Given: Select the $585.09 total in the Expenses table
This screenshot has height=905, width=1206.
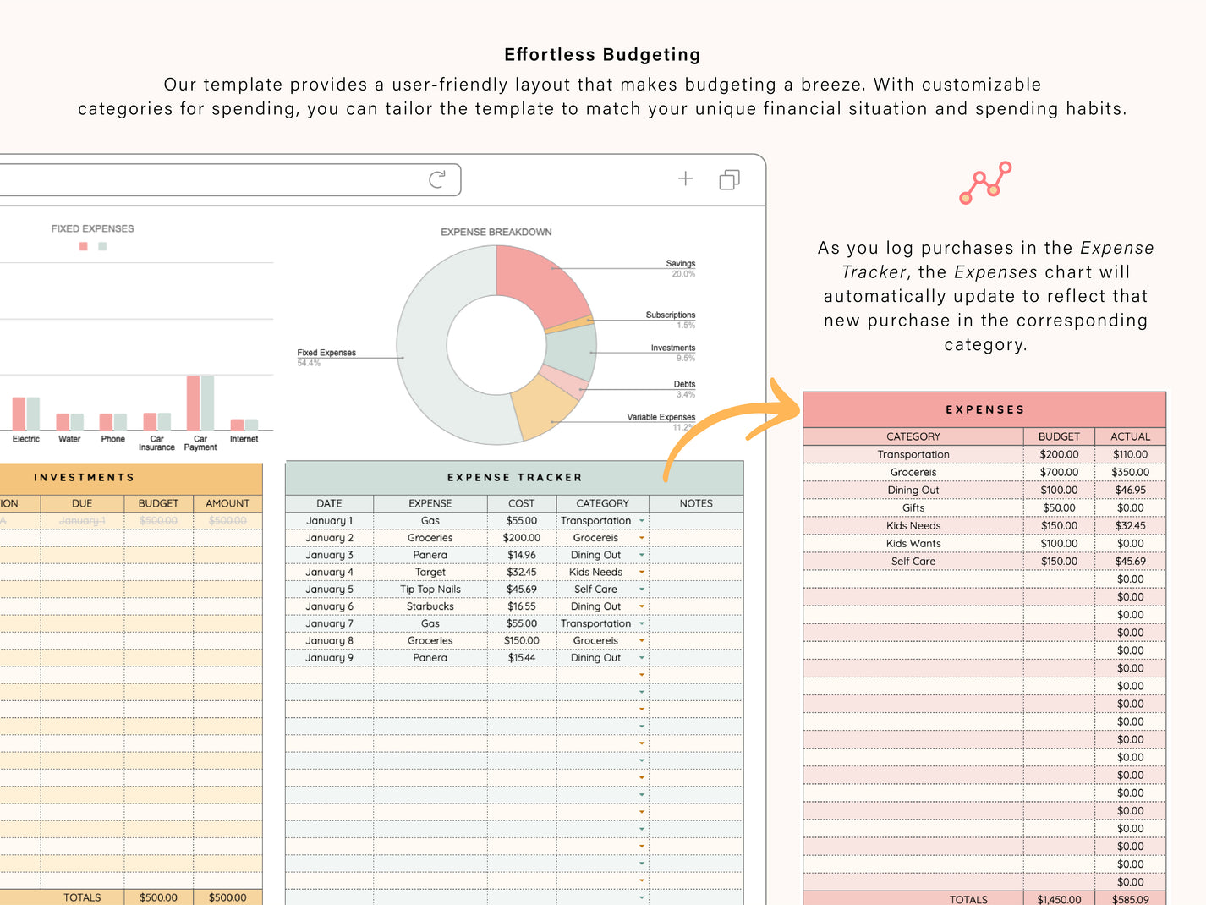Looking at the screenshot, I should click(x=1131, y=899).
